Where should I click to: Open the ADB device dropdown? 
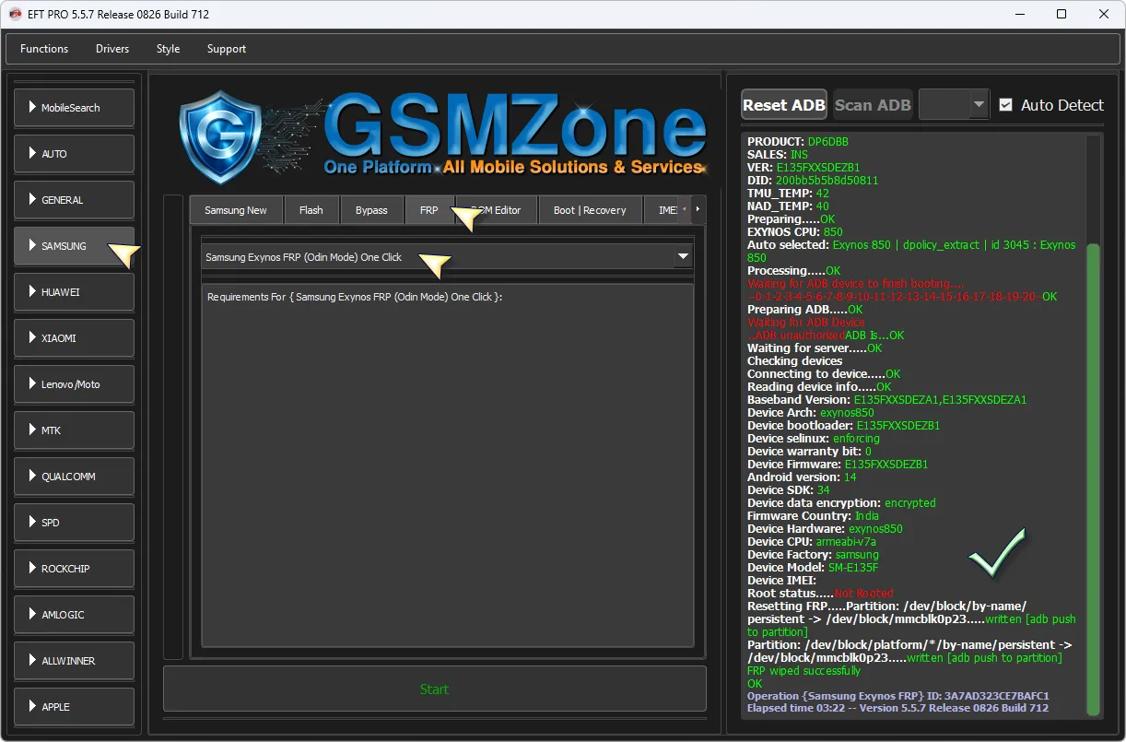coord(954,105)
